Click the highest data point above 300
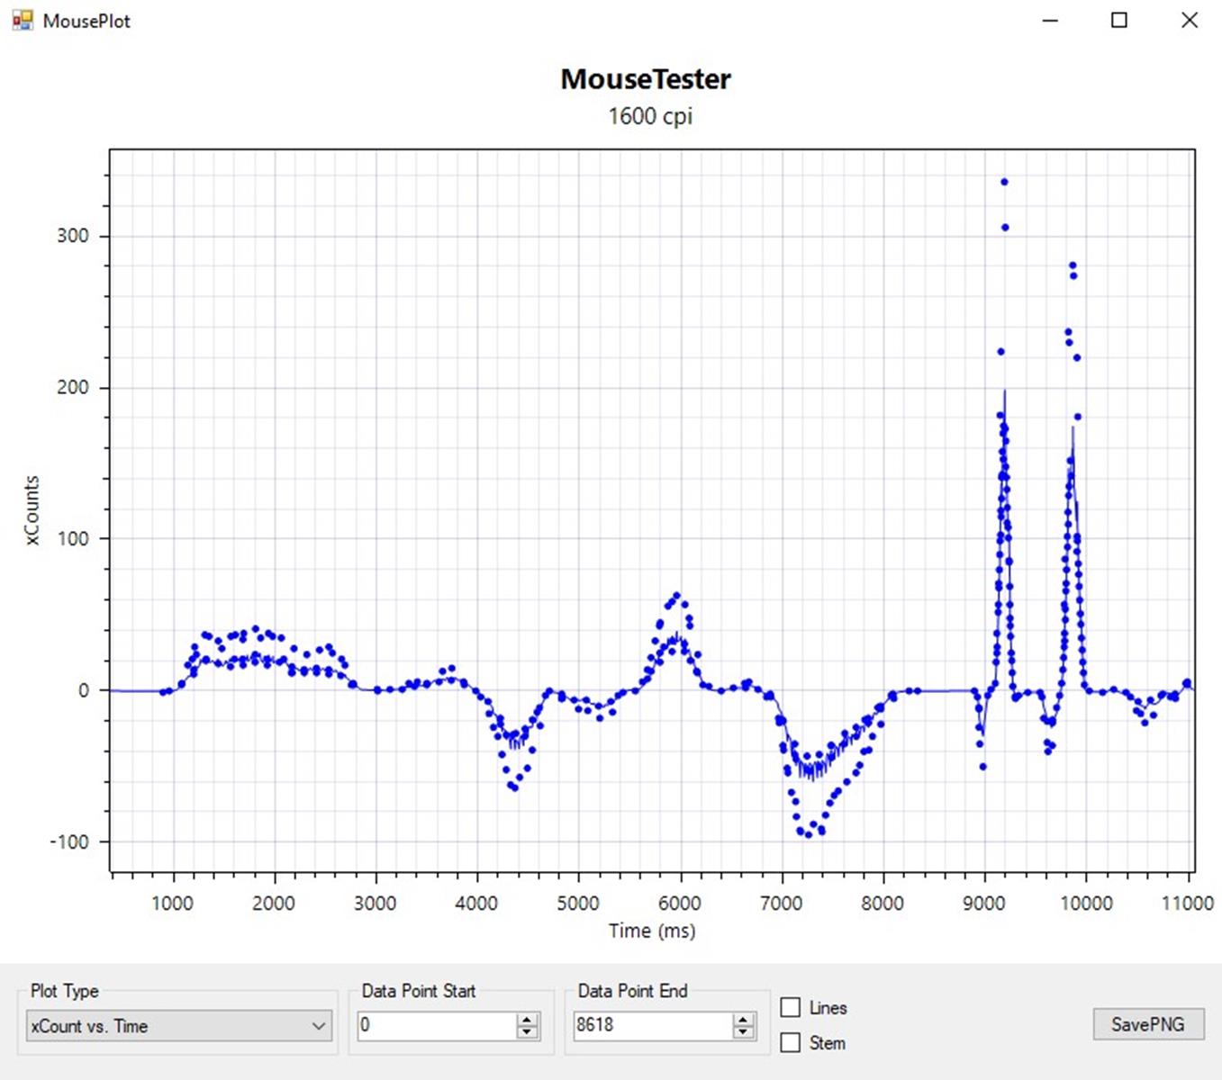The width and height of the screenshot is (1222, 1080). pyautogui.click(x=1004, y=182)
